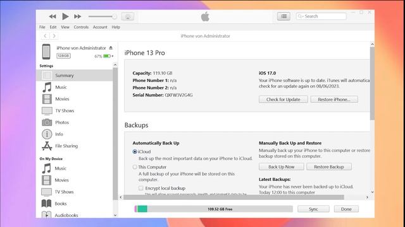Image resolution: width=405 pixels, height=227 pixels.
Task: Click the iPhone device icon in sidebar
Action: tap(46, 52)
